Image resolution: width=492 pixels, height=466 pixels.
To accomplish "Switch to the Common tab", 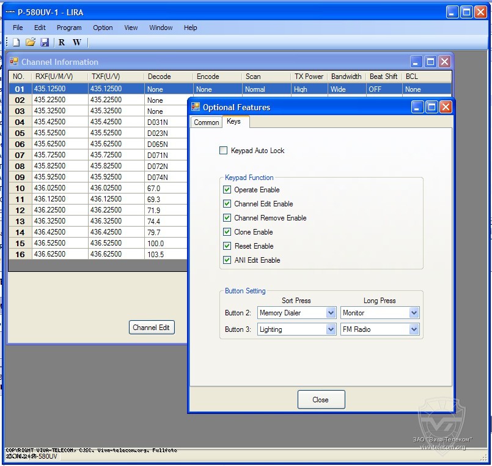I will pyautogui.click(x=206, y=122).
